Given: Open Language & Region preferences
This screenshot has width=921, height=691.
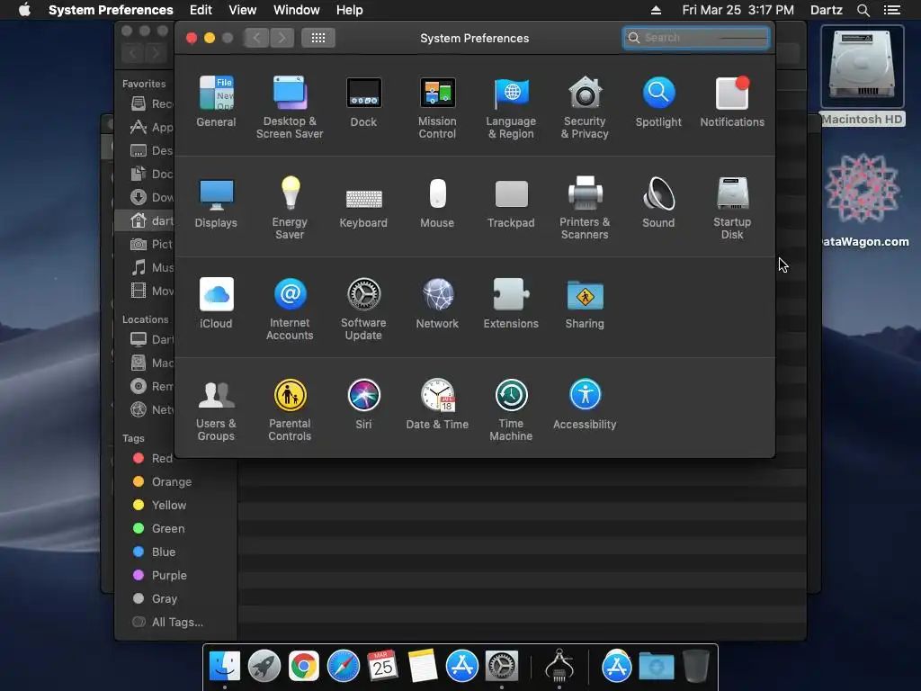Looking at the screenshot, I should (511, 107).
